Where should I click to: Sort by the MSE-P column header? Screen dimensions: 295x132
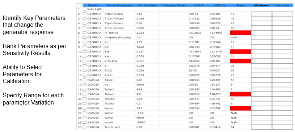(198, 5)
